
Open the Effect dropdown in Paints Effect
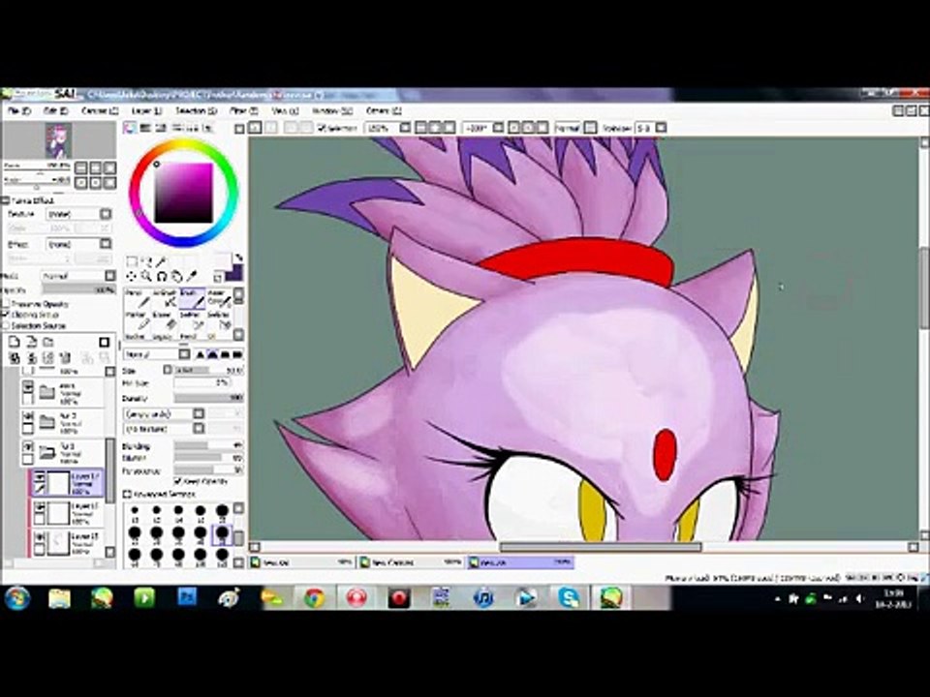click(x=106, y=244)
